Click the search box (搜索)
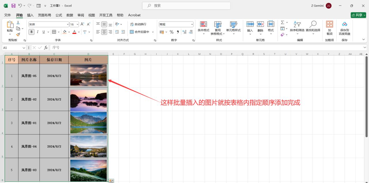This screenshot has width=369, height=183. tap(186, 5)
